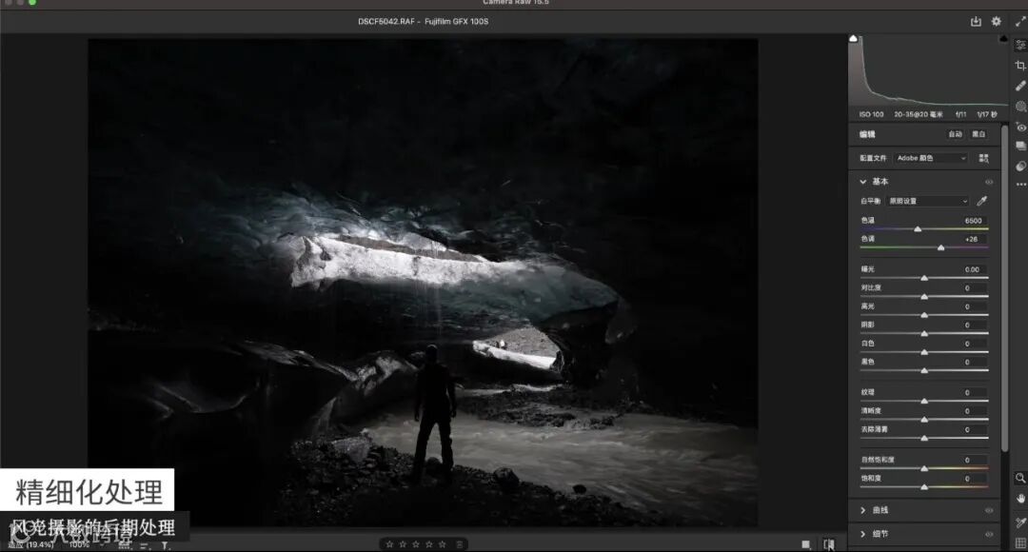This screenshot has height=552, width=1028.
Task: Toggle visibility of 基本 panel edits
Action: tap(989, 182)
